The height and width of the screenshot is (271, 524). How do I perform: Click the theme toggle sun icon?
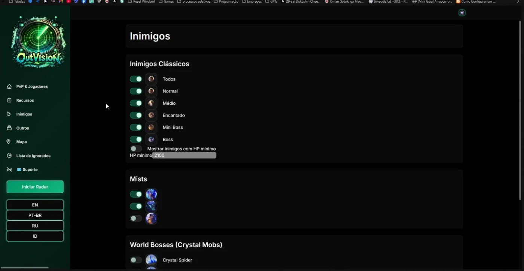462,13
